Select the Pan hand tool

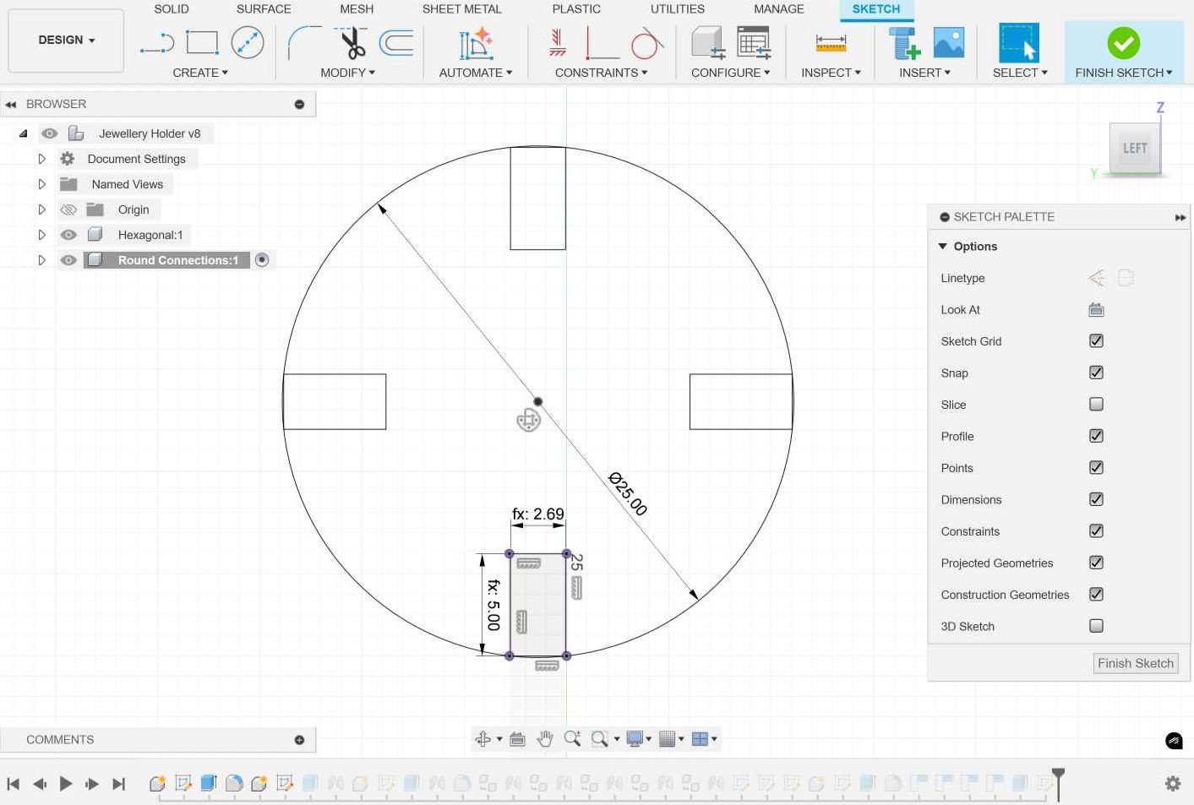pos(545,739)
